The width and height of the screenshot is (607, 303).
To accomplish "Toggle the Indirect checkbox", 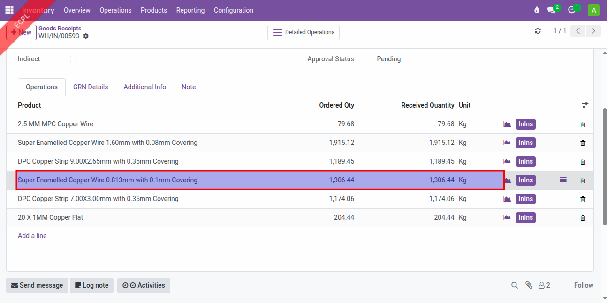I will [x=73, y=59].
